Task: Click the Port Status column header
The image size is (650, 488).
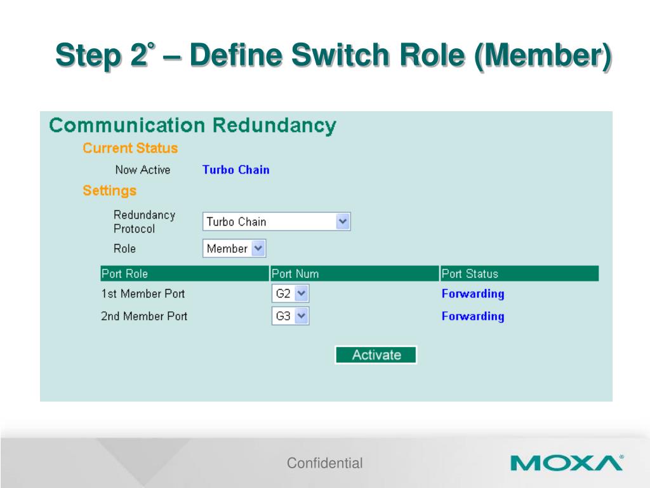Action: pos(519,274)
